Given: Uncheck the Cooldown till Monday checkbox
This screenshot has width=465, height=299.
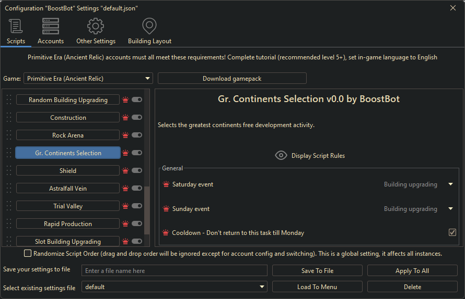Looking at the screenshot, I should point(452,233).
